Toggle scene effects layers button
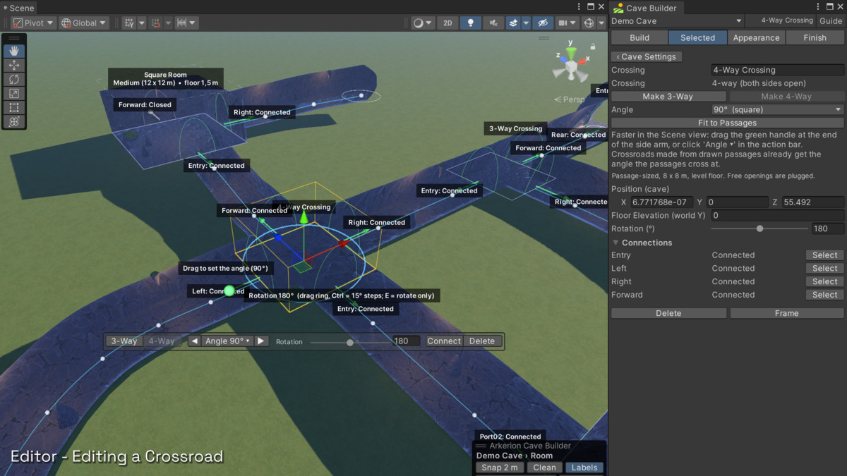The height and width of the screenshot is (476, 847). point(513,23)
